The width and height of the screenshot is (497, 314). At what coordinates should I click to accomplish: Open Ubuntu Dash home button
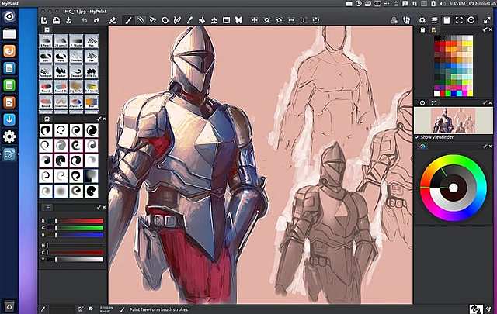pos(9,16)
